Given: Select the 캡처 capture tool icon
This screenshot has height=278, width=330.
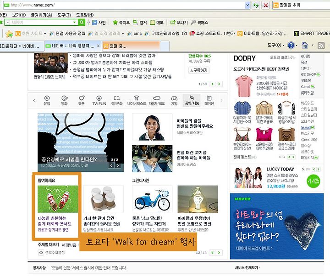Looking at the screenshot, I should [x=135, y=22].
